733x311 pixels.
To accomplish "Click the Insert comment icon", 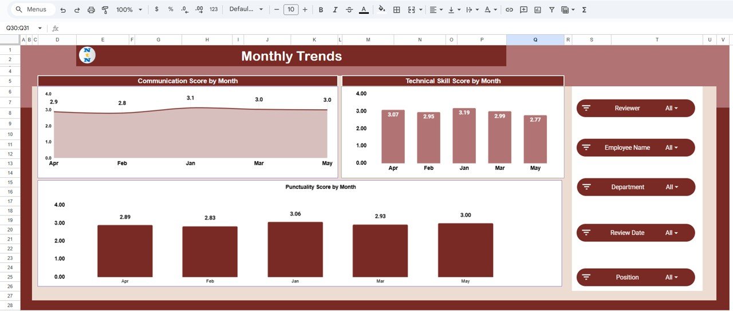I will click(523, 10).
